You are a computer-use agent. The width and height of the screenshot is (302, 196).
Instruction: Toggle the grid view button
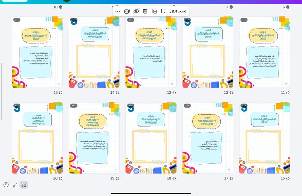[24, 185]
